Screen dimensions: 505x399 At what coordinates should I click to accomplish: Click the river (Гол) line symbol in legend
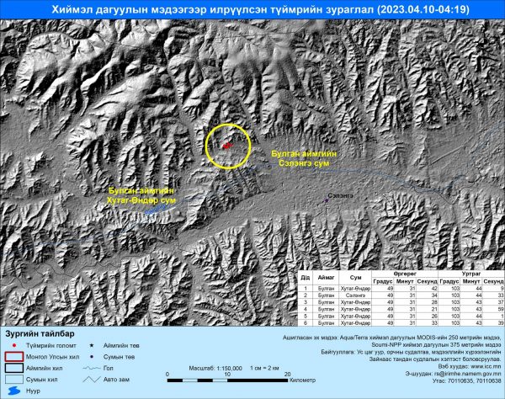[91, 367]
